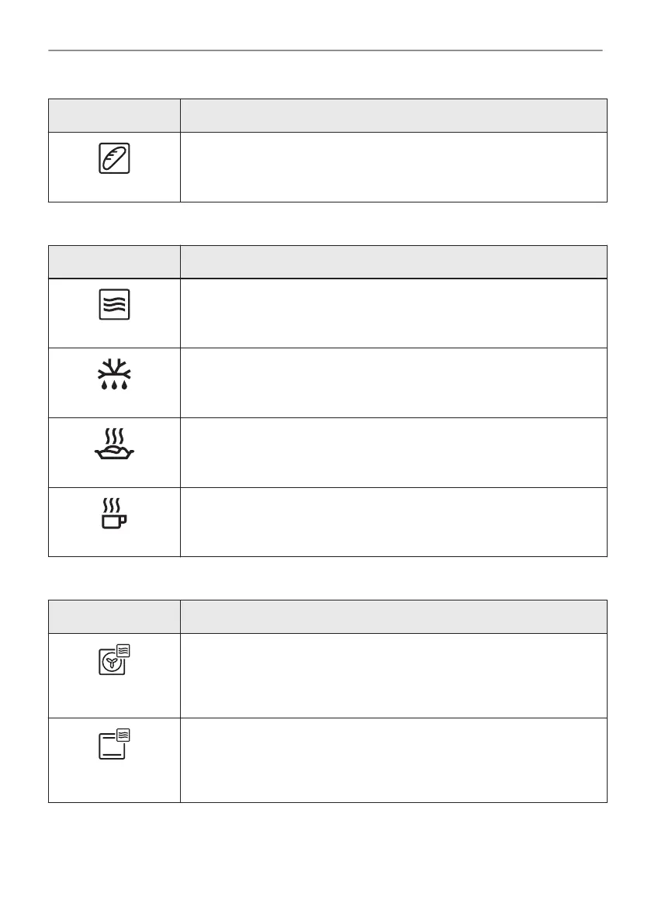Click the defrost snowflake with drops icon
651x924 pixels.
[114, 375]
